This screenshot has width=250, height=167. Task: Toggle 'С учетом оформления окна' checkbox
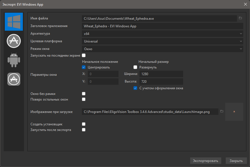135,88
